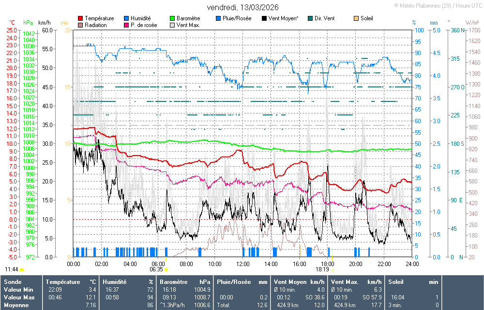The height and width of the screenshot is (310, 484).
Task: Click the date title vendredi, 13/03/2026
Action: 242,7
